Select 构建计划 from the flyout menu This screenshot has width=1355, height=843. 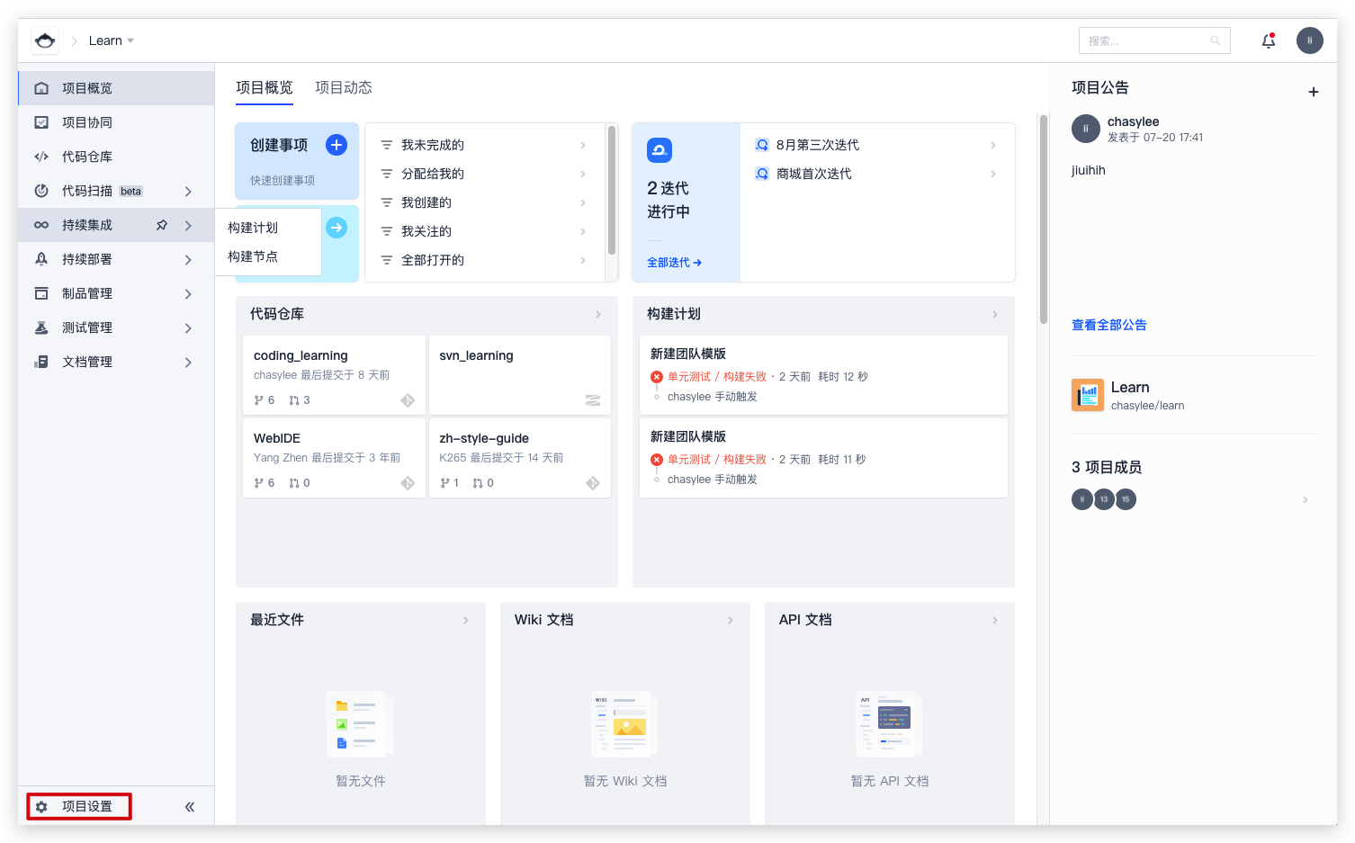[253, 228]
